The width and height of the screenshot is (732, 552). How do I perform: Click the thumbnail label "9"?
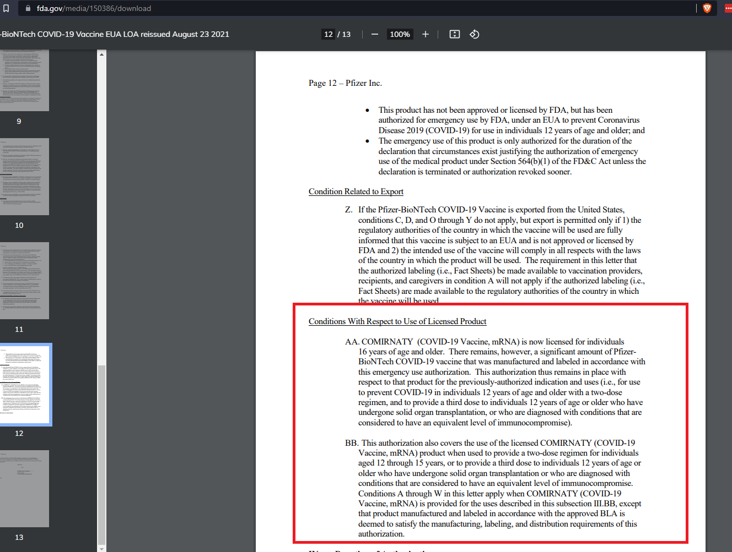coord(19,121)
